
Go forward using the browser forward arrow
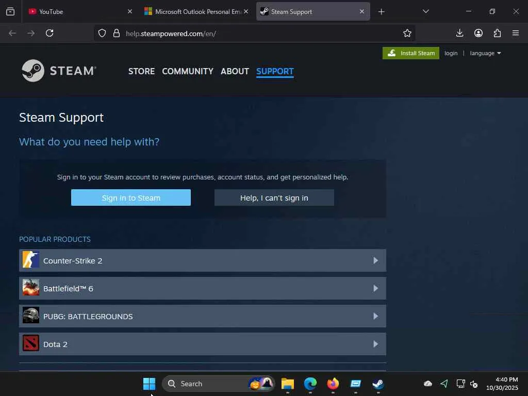(30, 33)
